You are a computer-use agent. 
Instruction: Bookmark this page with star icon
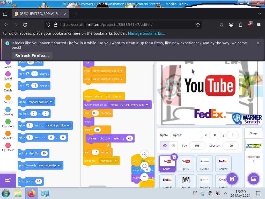(x=198, y=25)
